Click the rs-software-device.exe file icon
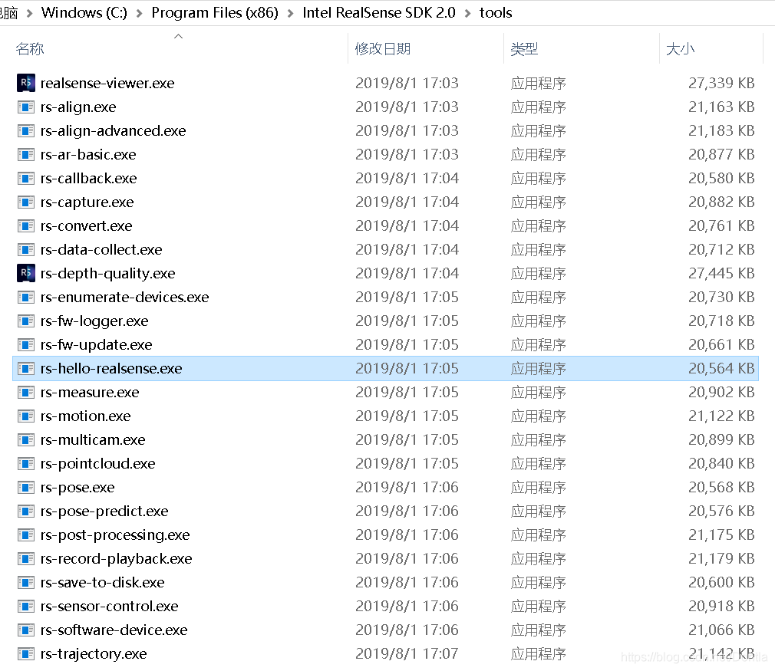The image size is (775, 671). [x=25, y=630]
